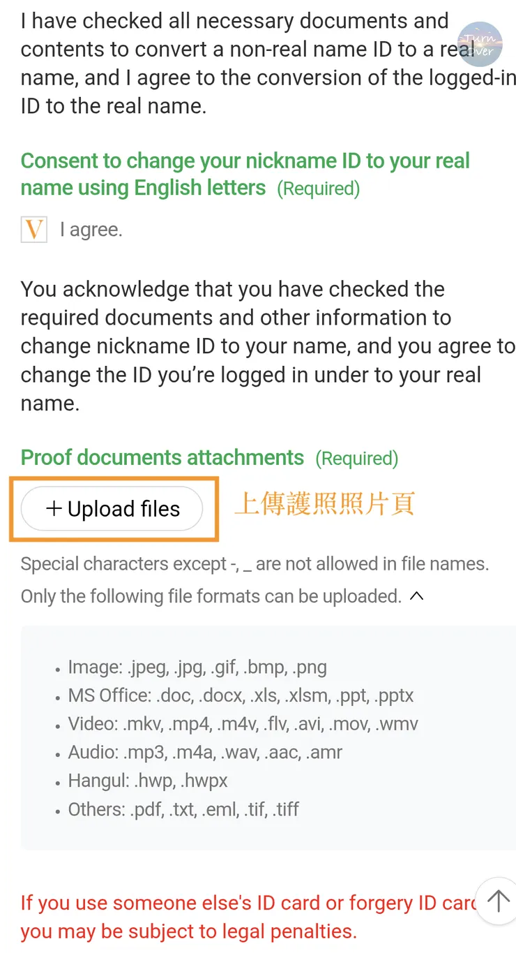Click the "Proof documents attachments" heading
Screen dimensions: 516x953
tap(162, 458)
